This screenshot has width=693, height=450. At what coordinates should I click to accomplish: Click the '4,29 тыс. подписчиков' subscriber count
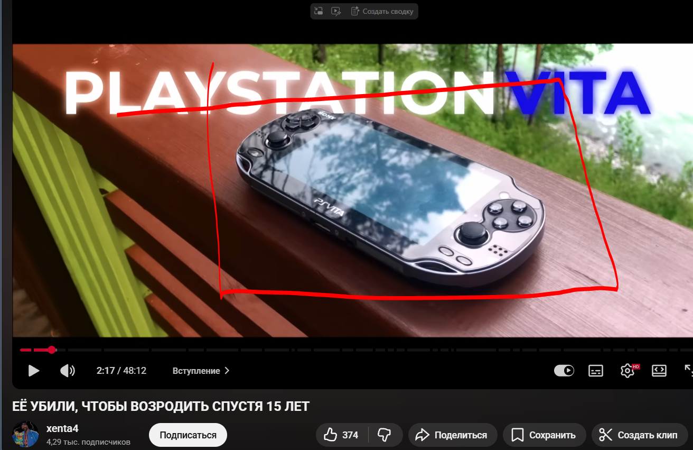pos(88,442)
